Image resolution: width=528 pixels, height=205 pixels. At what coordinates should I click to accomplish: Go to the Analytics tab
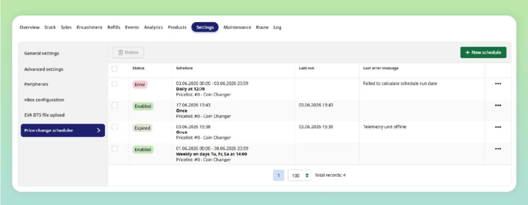click(x=153, y=28)
